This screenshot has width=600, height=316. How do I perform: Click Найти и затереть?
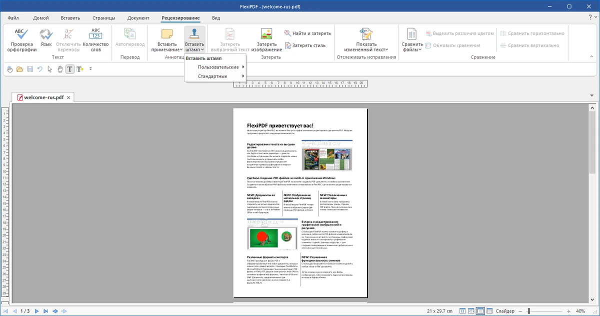(x=307, y=33)
